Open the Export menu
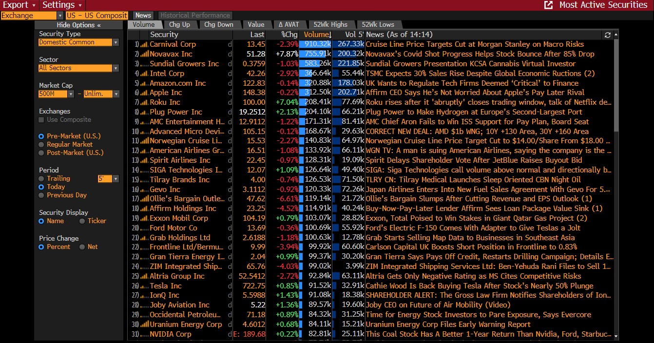This screenshot has height=343, width=654. pos(19,5)
